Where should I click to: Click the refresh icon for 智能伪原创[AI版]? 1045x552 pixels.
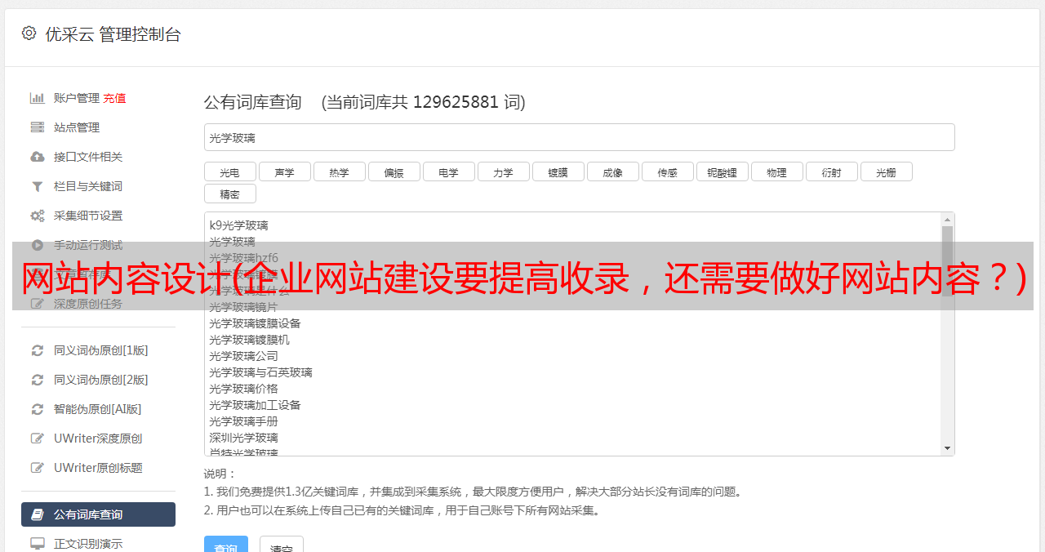coord(37,409)
